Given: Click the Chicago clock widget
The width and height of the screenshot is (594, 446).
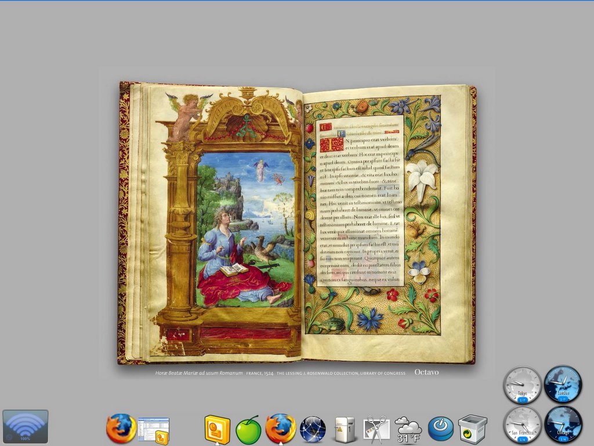Looking at the screenshot, I should click(563, 425).
